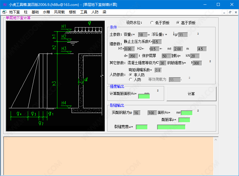The height and width of the screenshot is (176, 239).
Task: Click the 计算 button
Action: tap(191, 94)
